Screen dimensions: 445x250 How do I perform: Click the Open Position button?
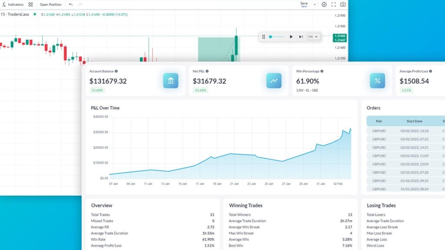tap(50, 4)
